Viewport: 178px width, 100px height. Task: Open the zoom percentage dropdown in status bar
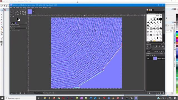(x=41, y=93)
